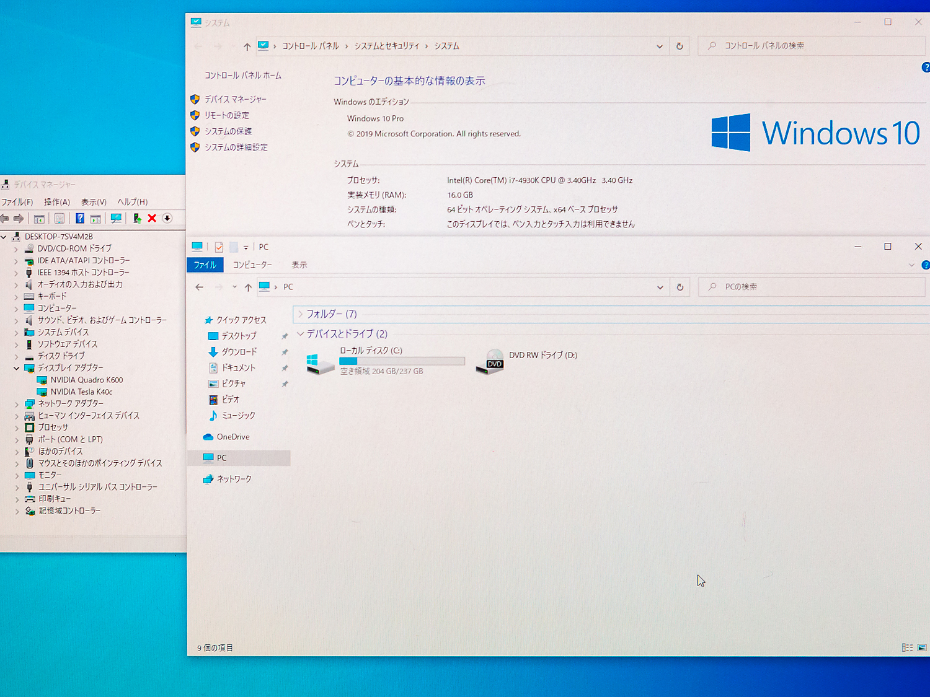Viewport: 930px width, 697px height.
Task: Toggle the console tree icon in Device Manager toolbar
Action: (39, 218)
